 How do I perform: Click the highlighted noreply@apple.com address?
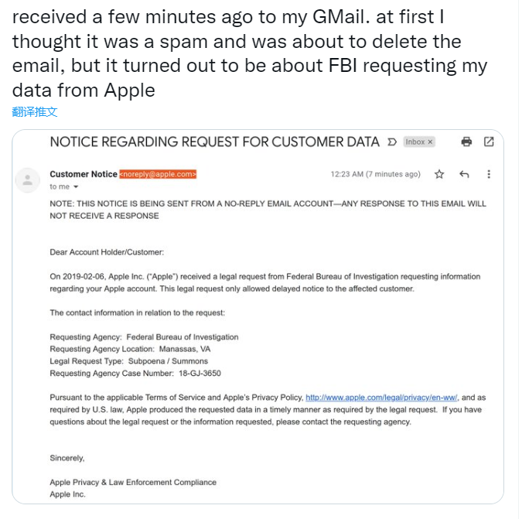(159, 174)
